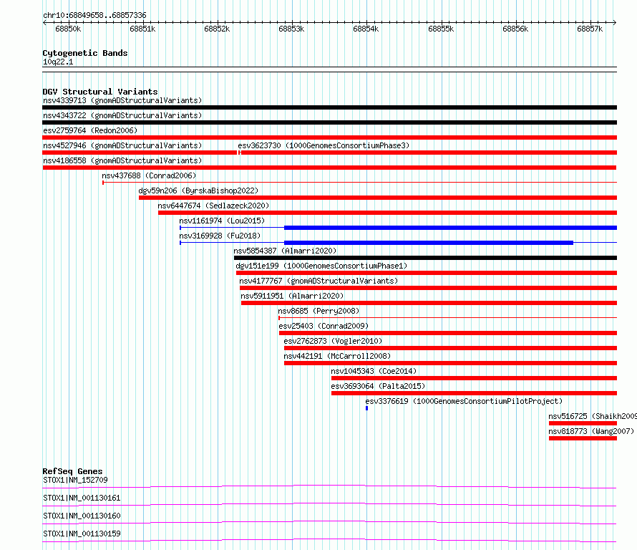Click red nsv6447674 Sedlazeck2020 bar
This screenshot has height=550, width=637.
point(387,213)
